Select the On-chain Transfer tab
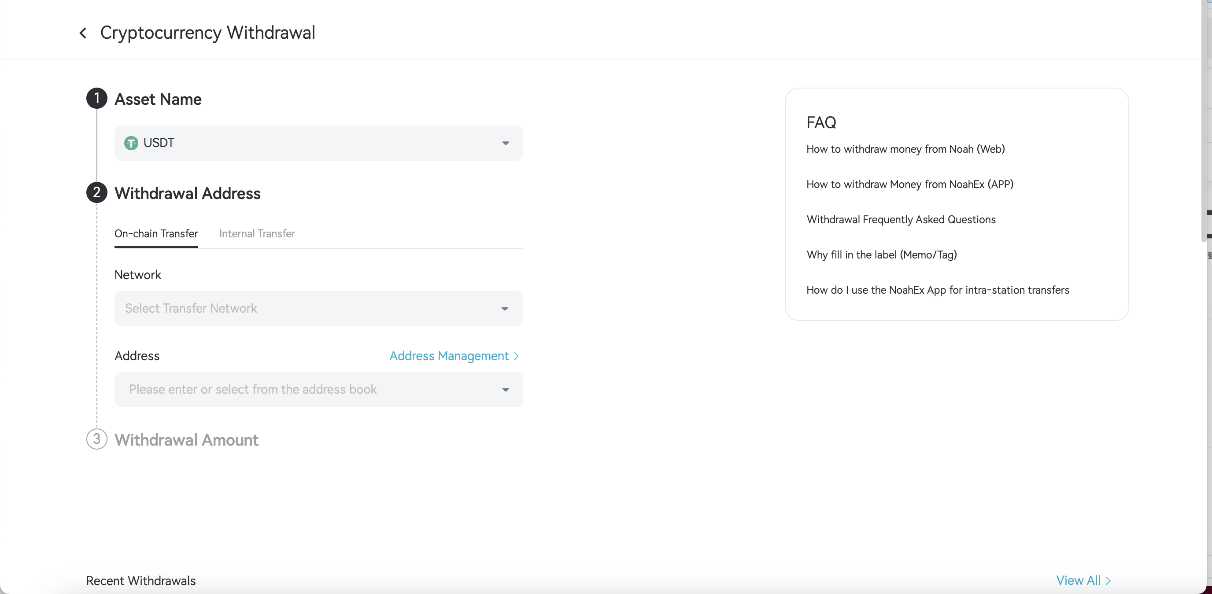This screenshot has width=1212, height=594. point(156,233)
